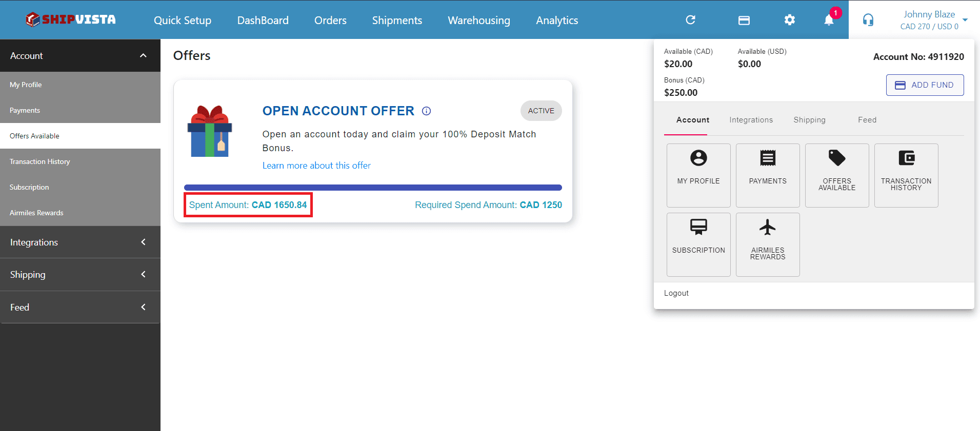
Task: Click the offer spend progress bar
Action: coord(373,188)
